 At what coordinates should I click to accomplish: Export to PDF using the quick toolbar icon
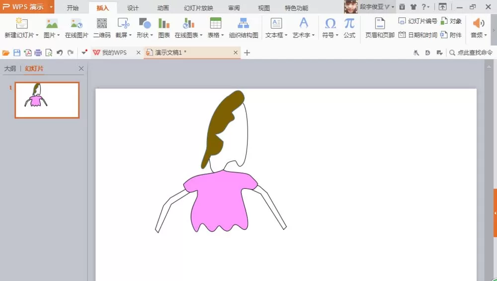pos(27,53)
